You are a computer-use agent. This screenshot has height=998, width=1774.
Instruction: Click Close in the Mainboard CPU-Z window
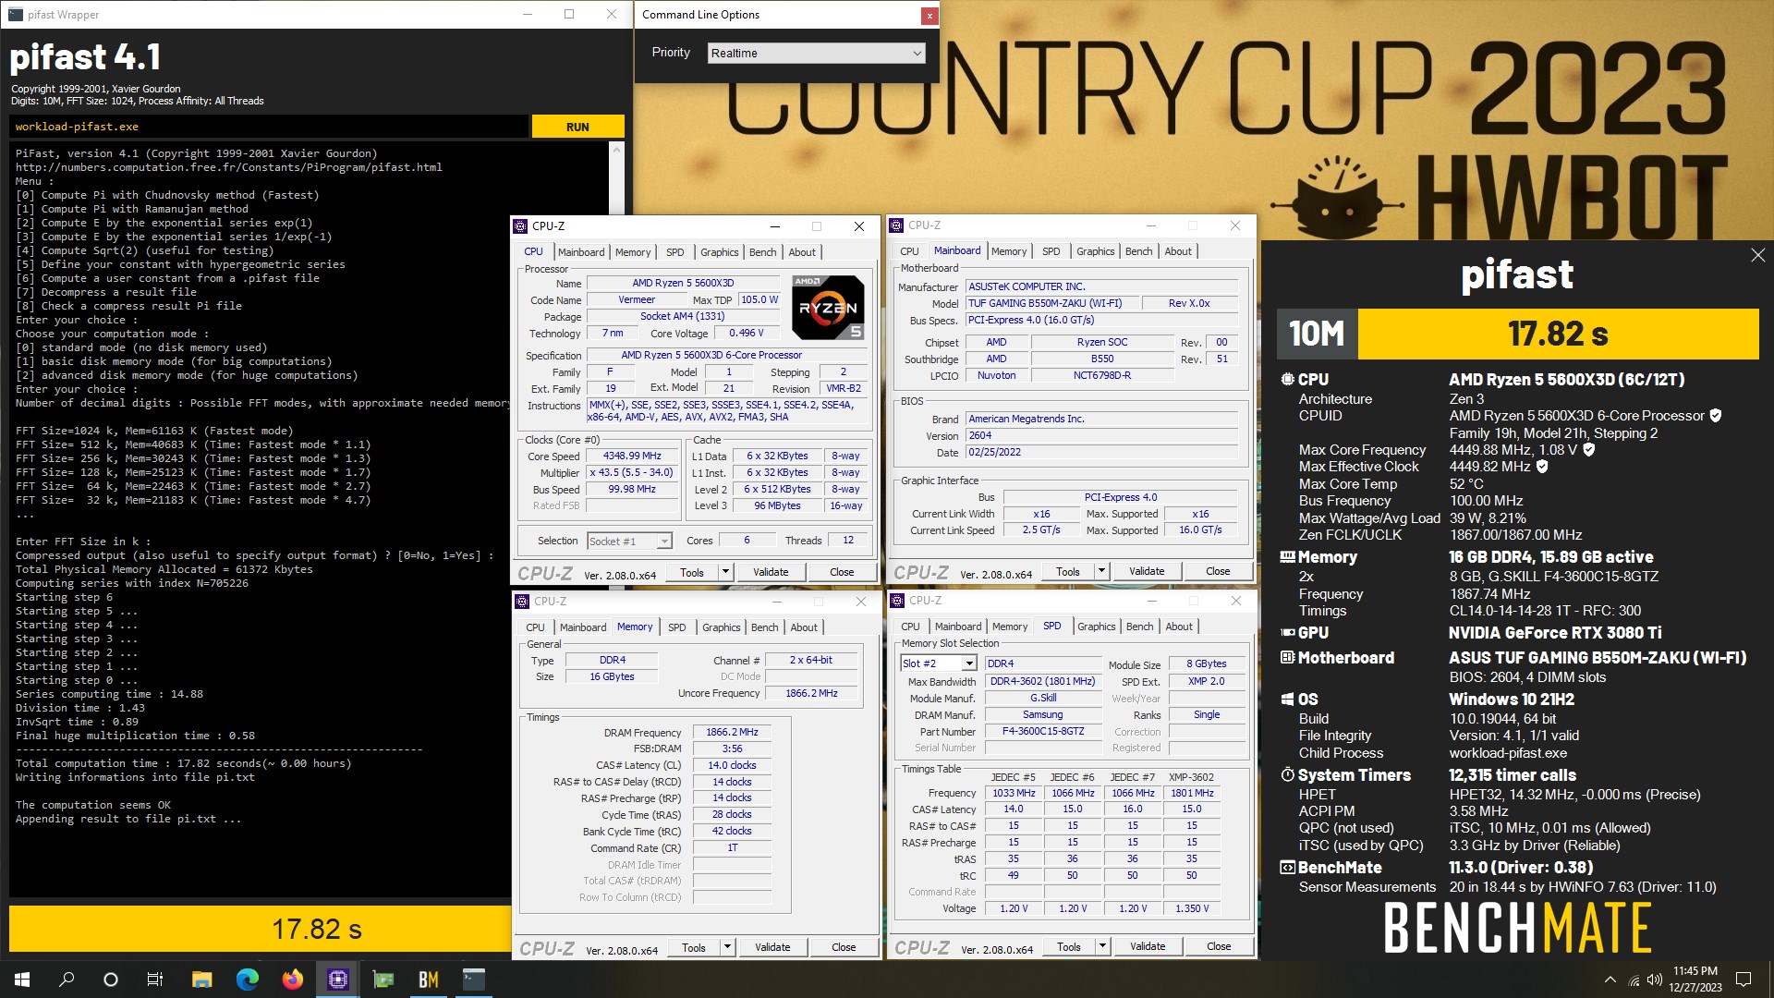point(1218,571)
